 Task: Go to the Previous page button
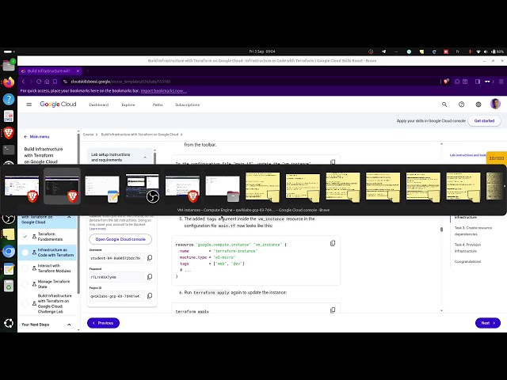click(103, 323)
